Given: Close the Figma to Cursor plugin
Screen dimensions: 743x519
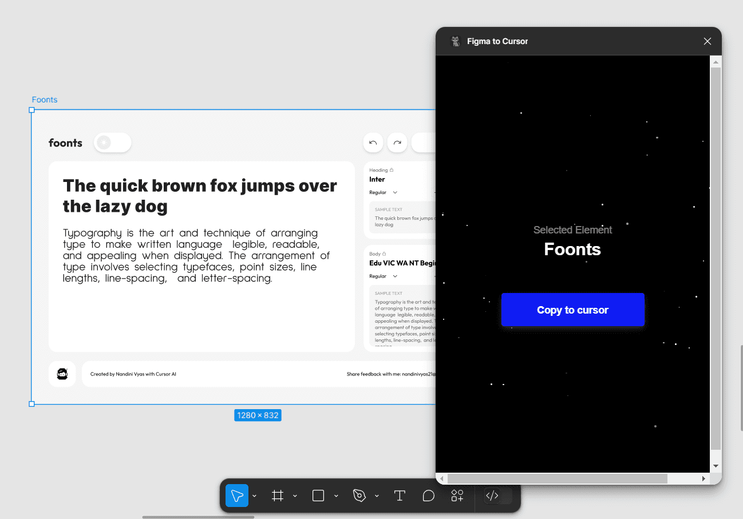Looking at the screenshot, I should tap(708, 41).
